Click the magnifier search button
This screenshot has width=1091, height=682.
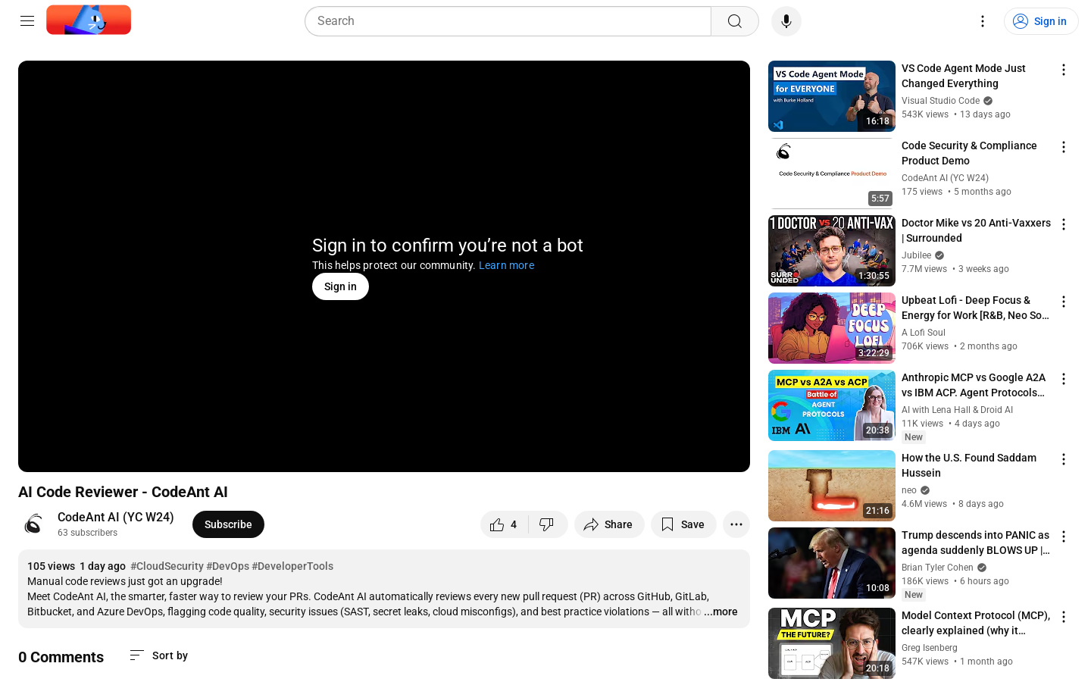[735, 21]
